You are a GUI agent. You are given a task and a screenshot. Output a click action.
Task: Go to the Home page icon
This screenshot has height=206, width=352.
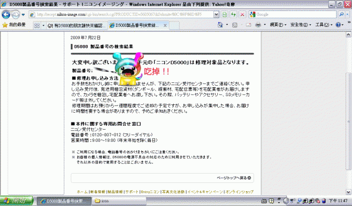click(x=221, y=25)
